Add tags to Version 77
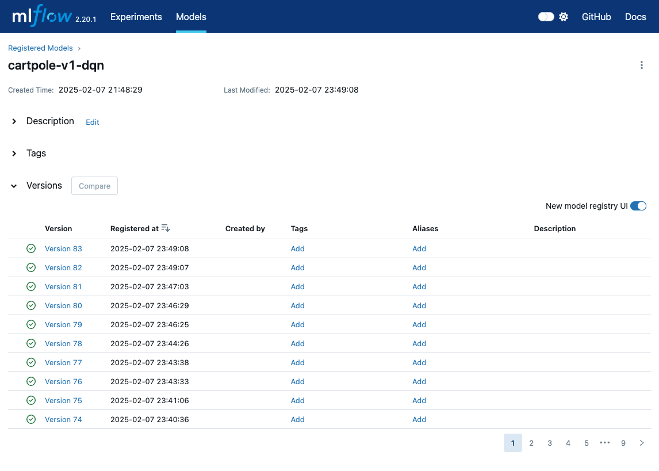 (297, 362)
